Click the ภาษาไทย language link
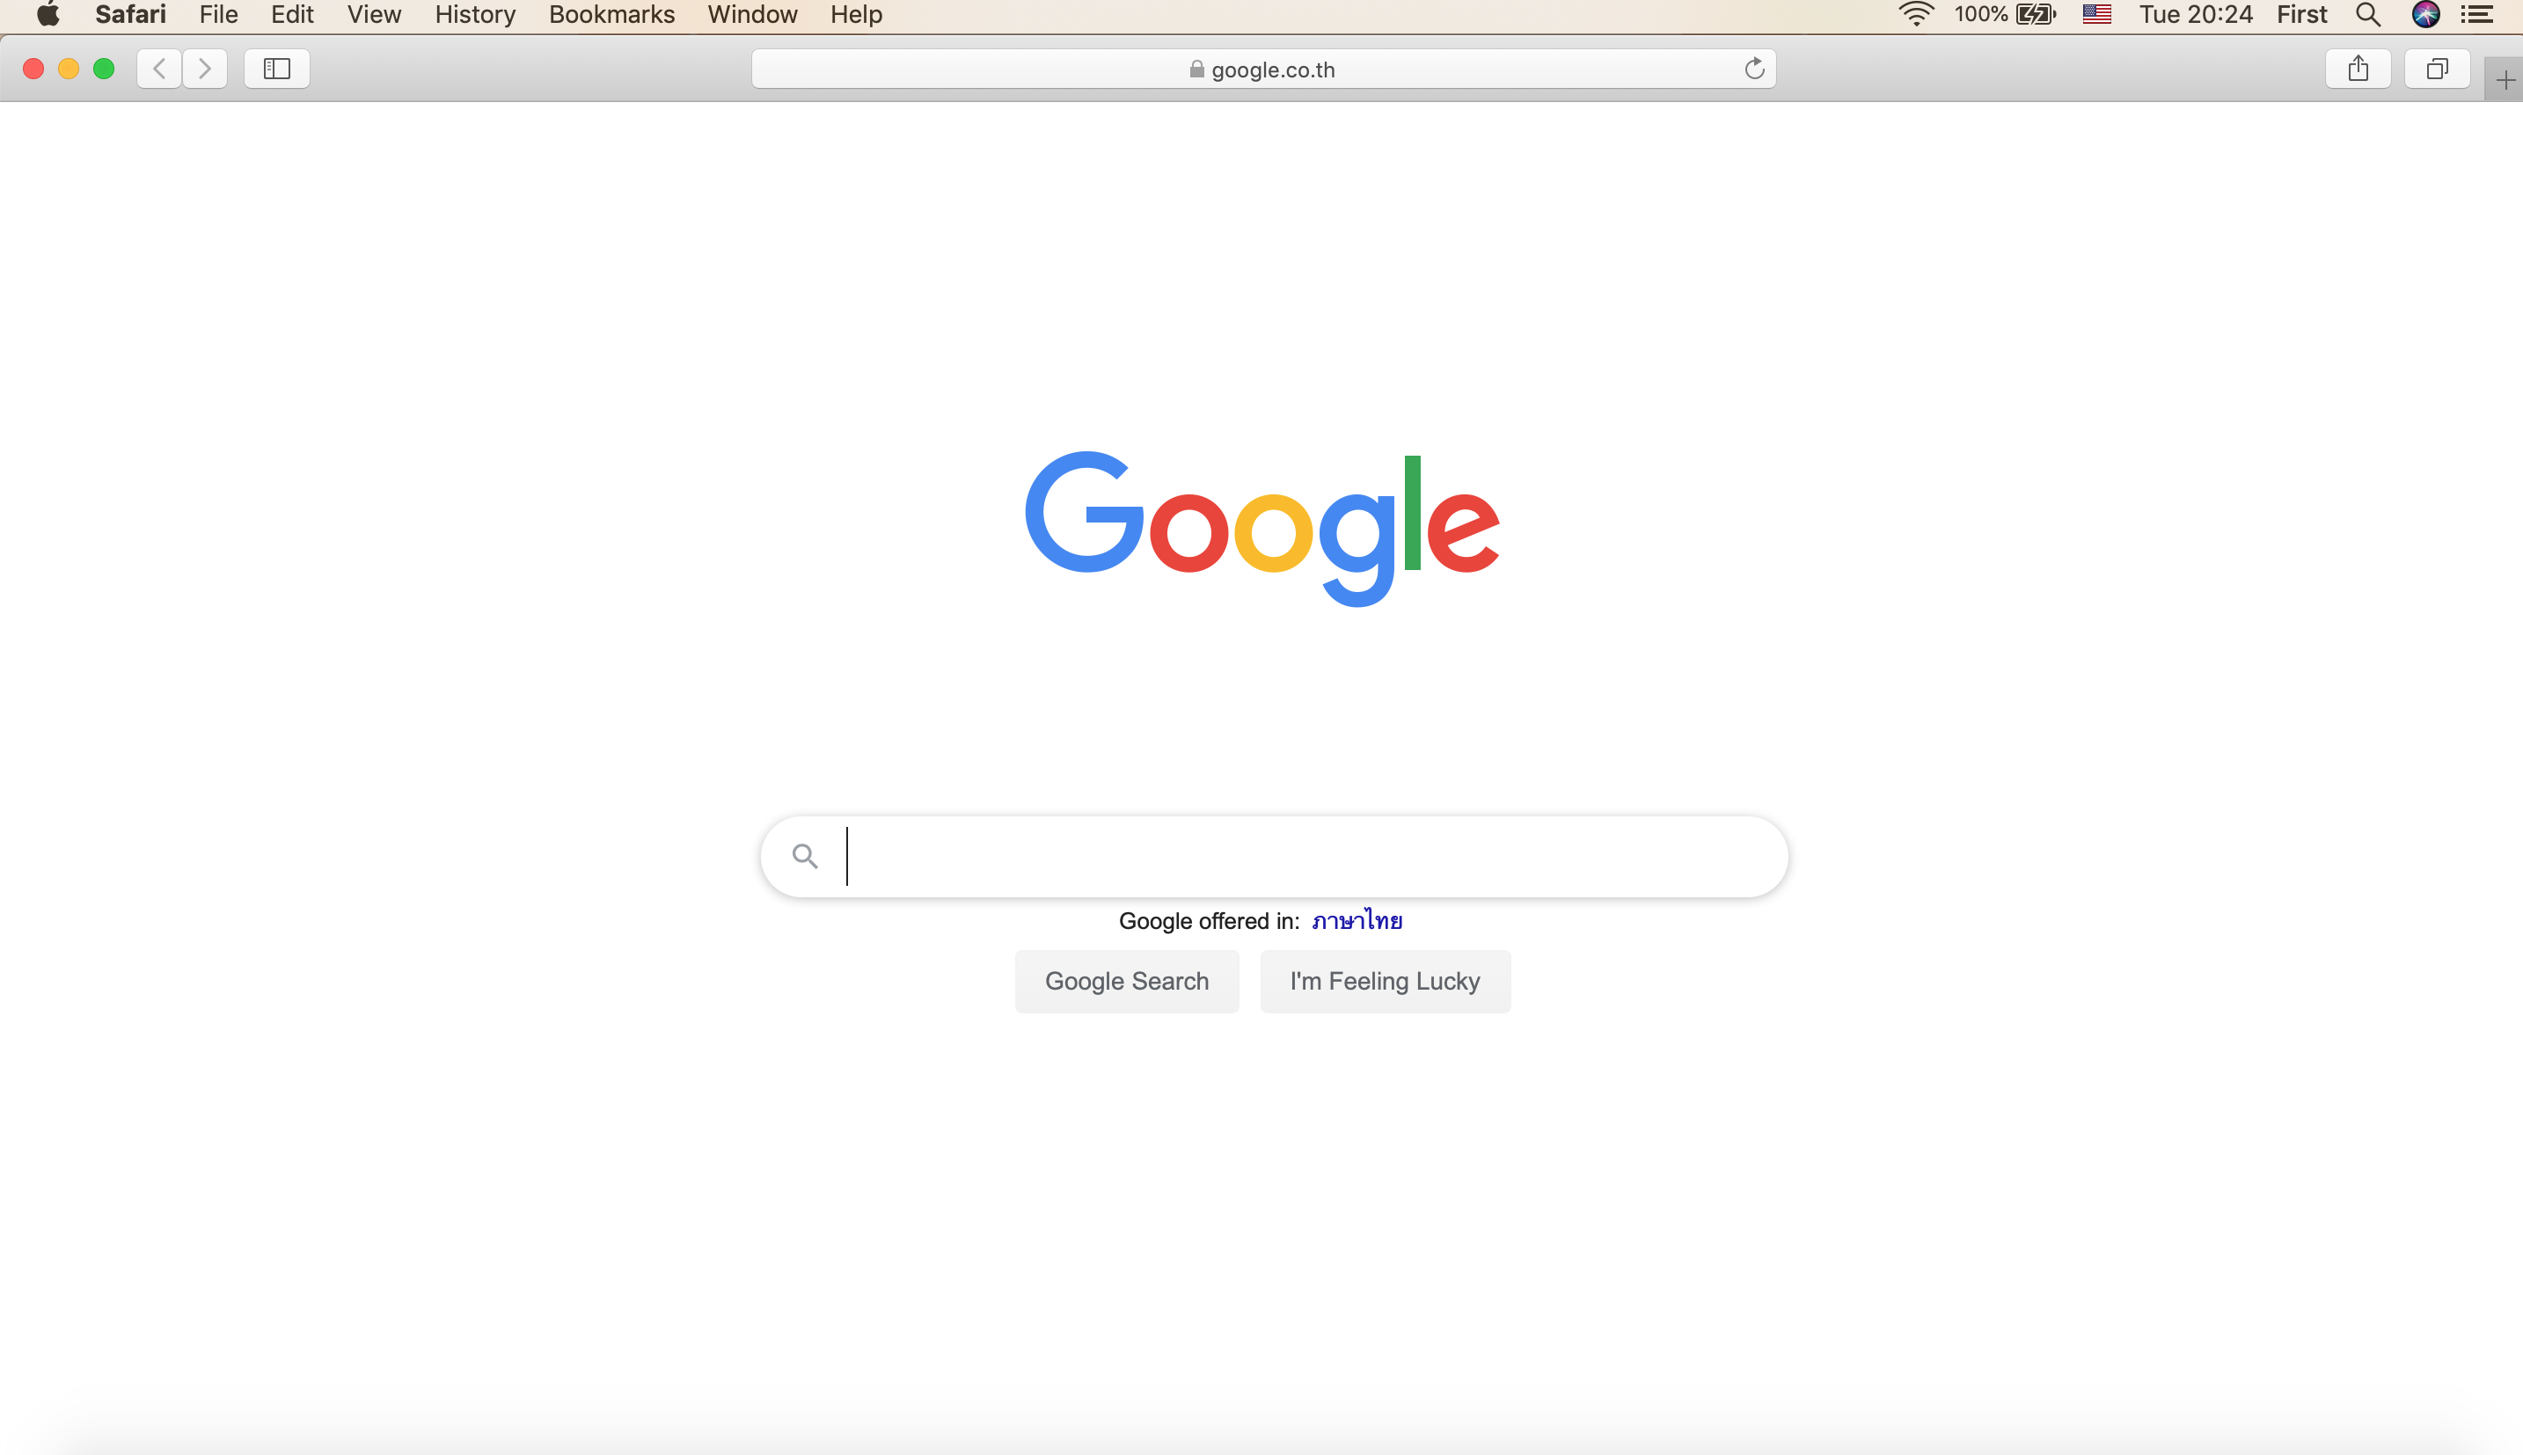 click(x=1357, y=920)
